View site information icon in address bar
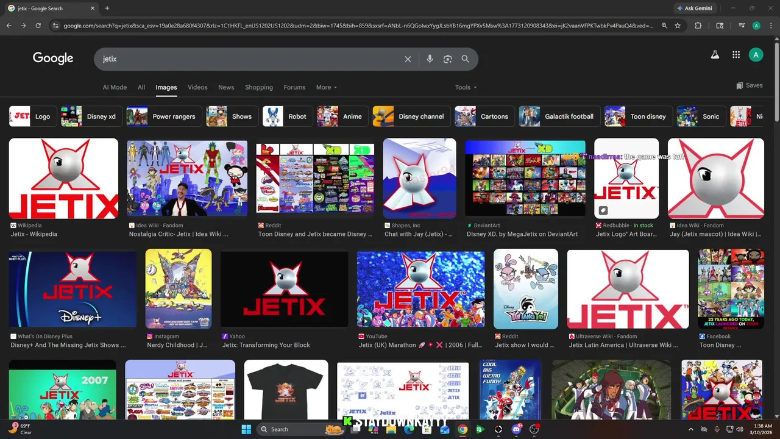Screen dimensions: 780x439 pos(55,26)
